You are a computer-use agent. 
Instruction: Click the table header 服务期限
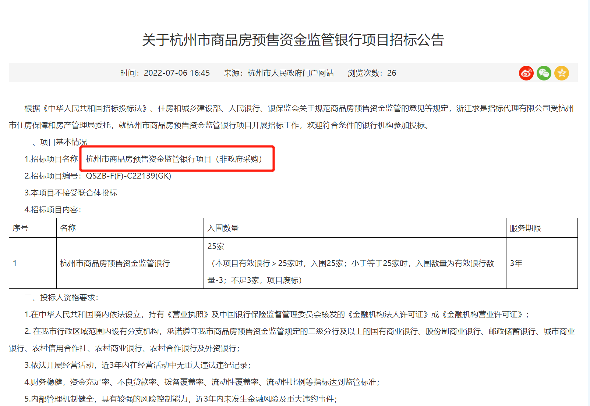(x=525, y=228)
